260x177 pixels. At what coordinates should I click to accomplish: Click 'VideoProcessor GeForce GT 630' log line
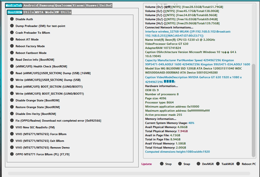click(167, 44)
